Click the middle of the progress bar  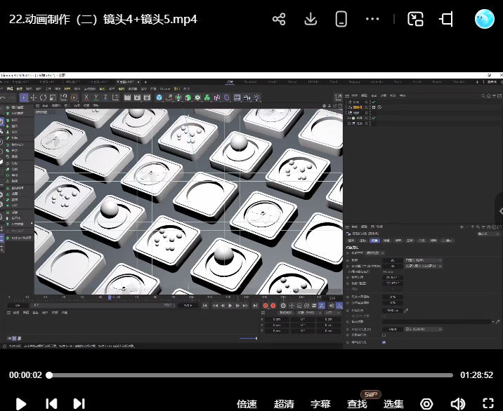(x=251, y=375)
